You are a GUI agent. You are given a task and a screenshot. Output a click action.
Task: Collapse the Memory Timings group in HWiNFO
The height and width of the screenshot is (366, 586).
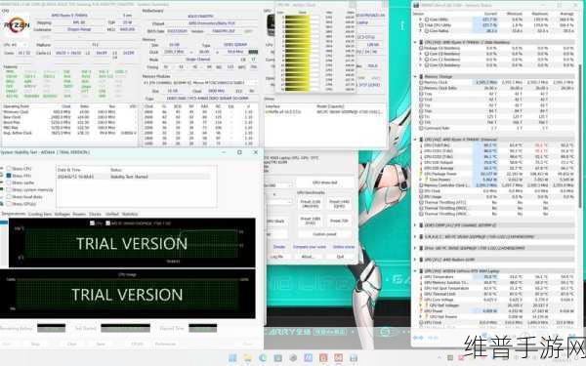415,76
